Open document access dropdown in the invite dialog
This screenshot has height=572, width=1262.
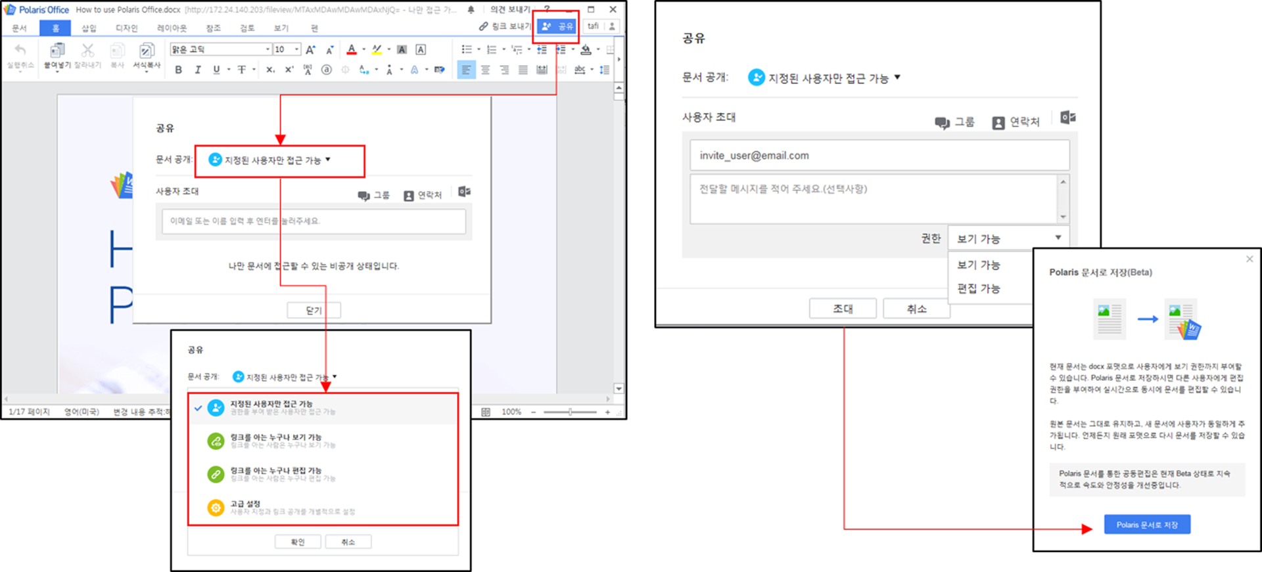tap(824, 78)
